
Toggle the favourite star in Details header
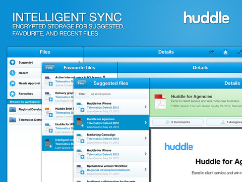[225, 52]
